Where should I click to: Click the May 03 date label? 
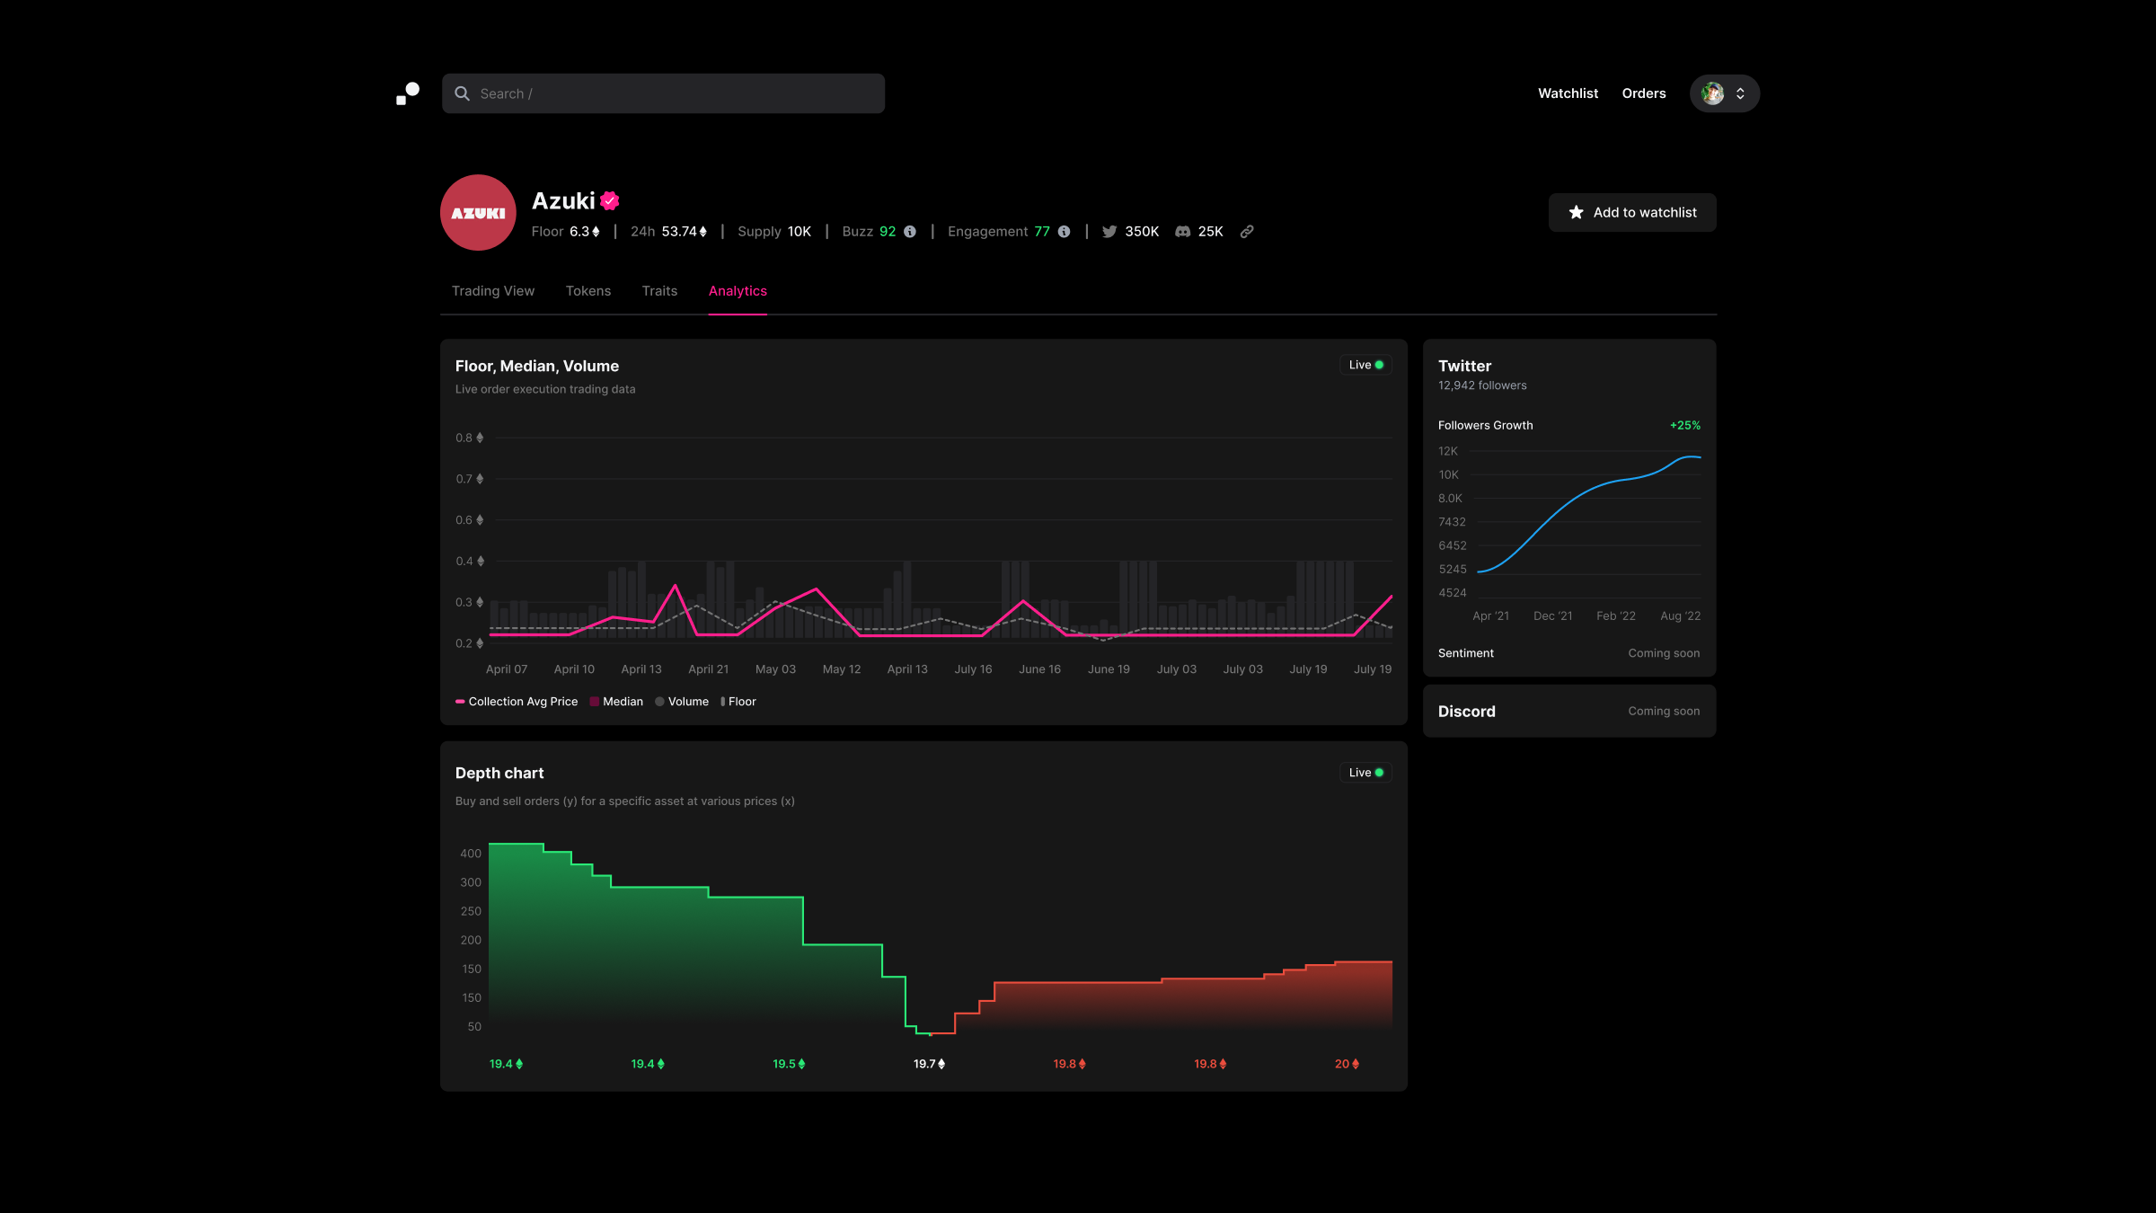(x=775, y=669)
